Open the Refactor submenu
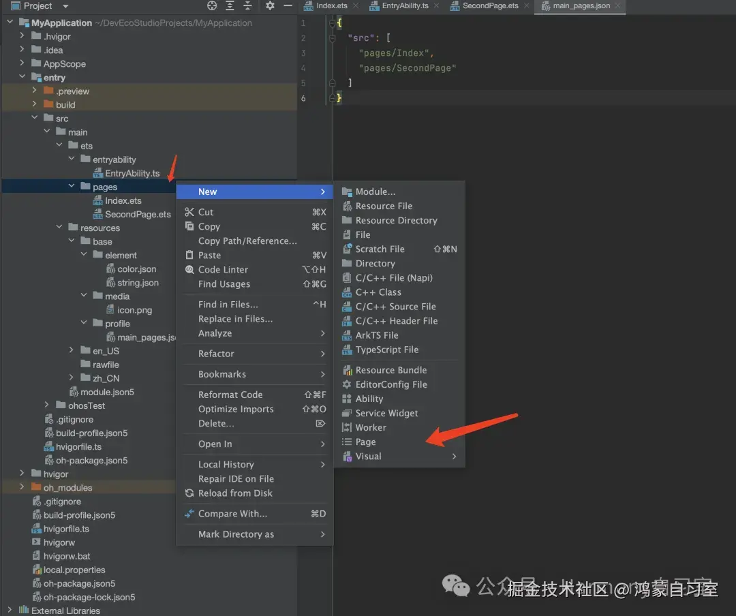This screenshot has width=736, height=616. click(255, 354)
